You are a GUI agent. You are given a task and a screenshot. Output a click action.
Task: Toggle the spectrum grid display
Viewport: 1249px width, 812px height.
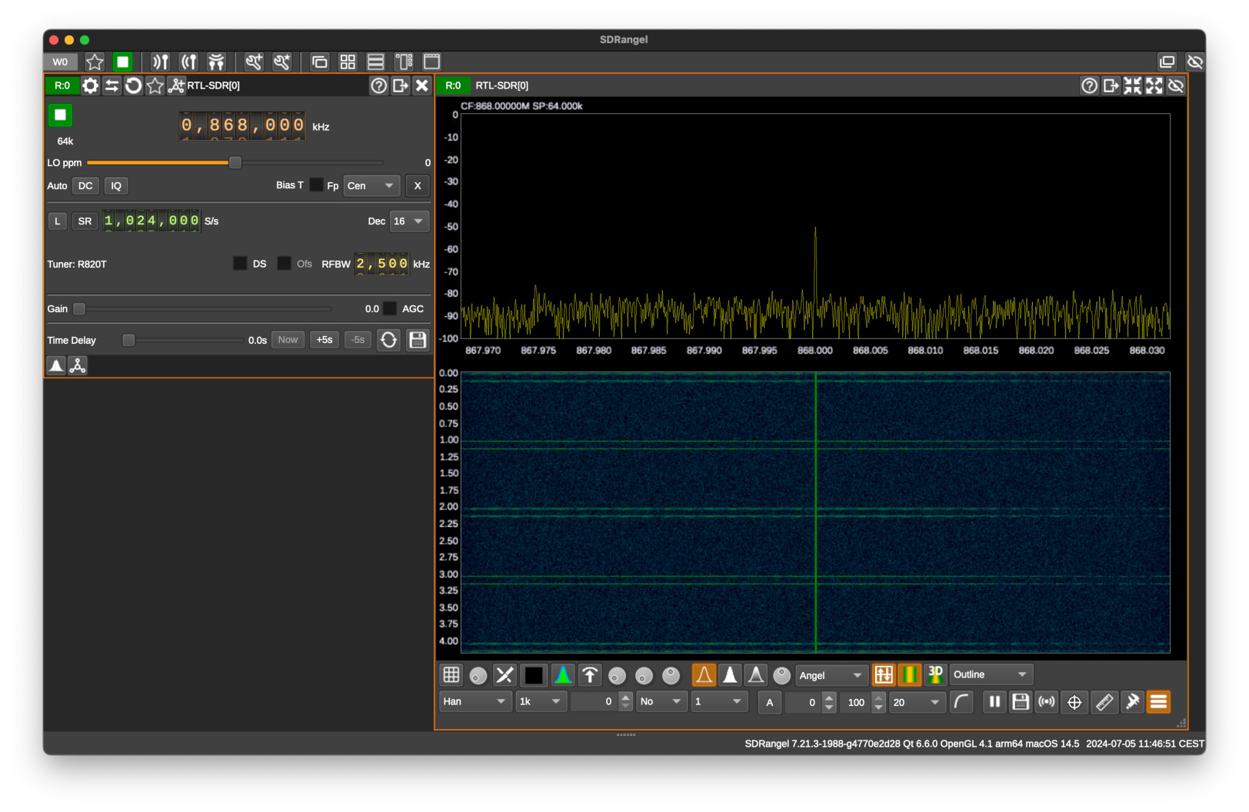(450, 674)
